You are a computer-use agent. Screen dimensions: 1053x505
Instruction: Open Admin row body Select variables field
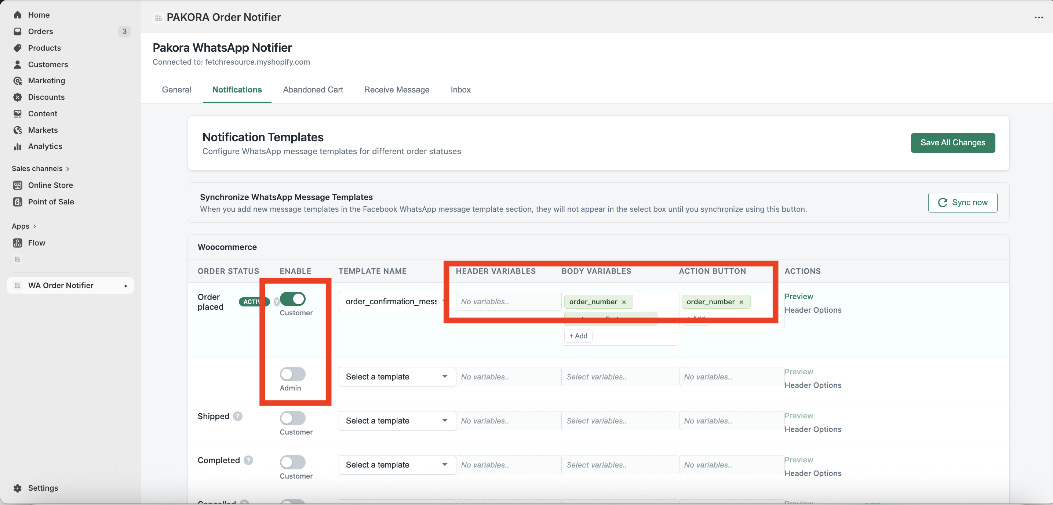coord(620,377)
